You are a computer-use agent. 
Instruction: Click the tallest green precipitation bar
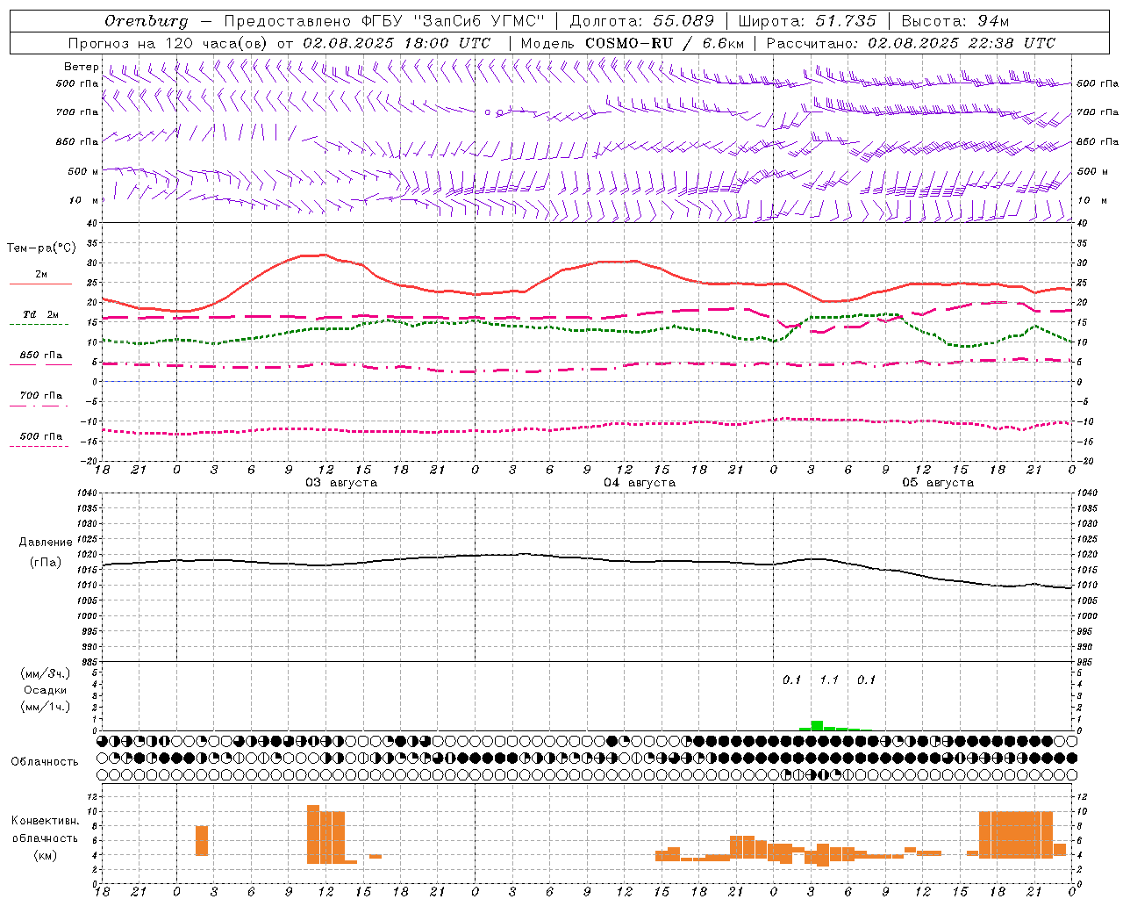point(817,725)
